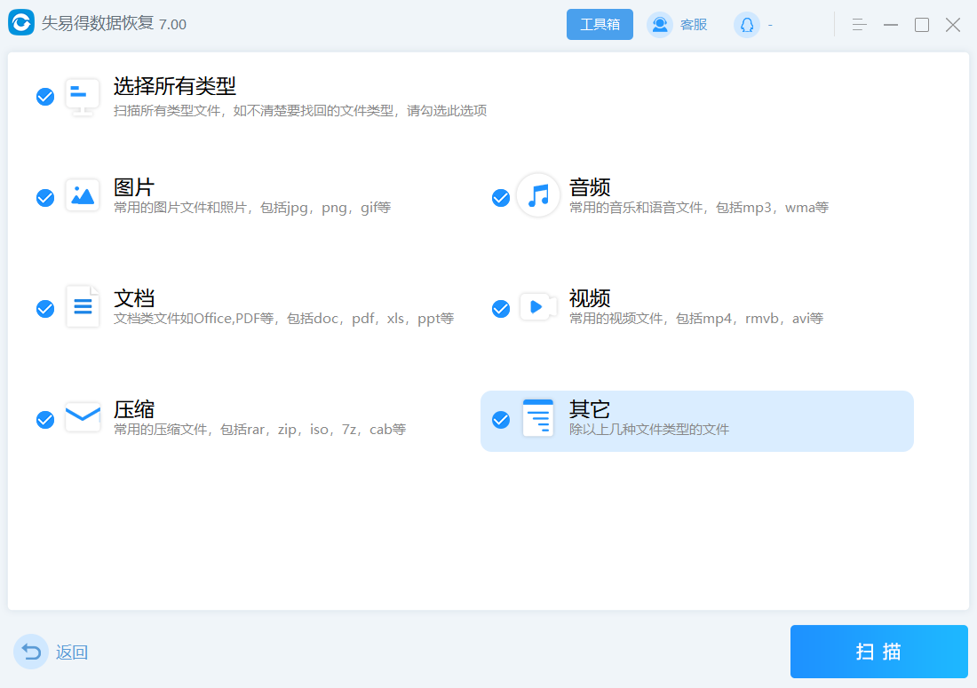The width and height of the screenshot is (977, 688).
Task: Open the 工具箱 toolbox
Action: (600, 24)
